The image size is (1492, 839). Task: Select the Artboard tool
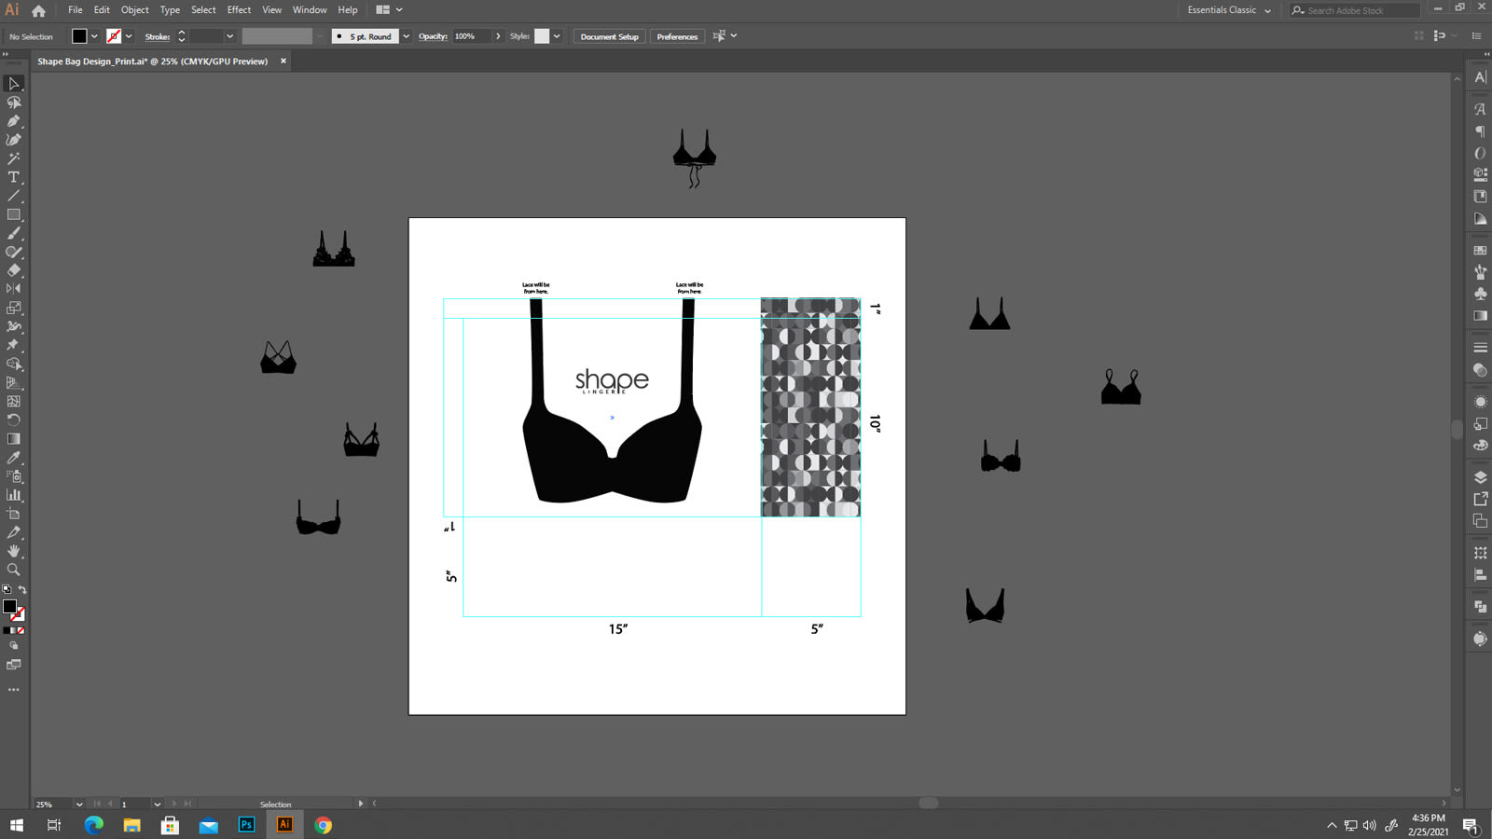pyautogui.click(x=13, y=514)
